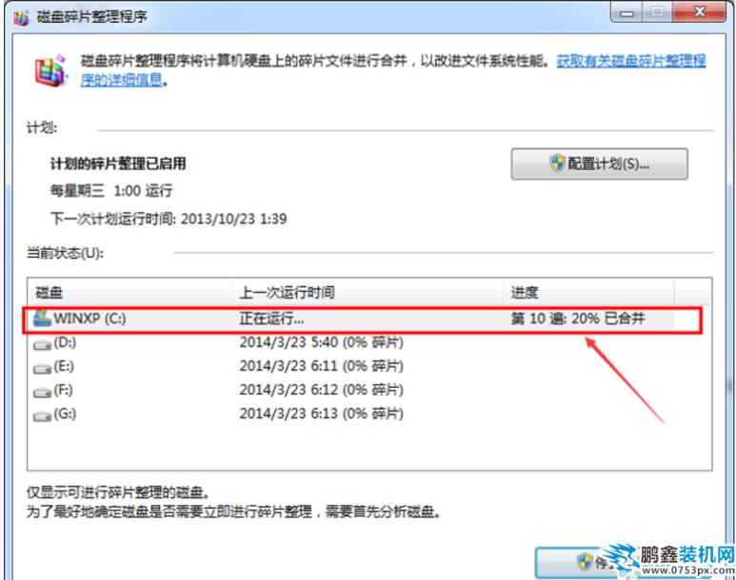Click the WINXP (C:) drive icon
This screenshot has width=736, height=580.
point(42,319)
